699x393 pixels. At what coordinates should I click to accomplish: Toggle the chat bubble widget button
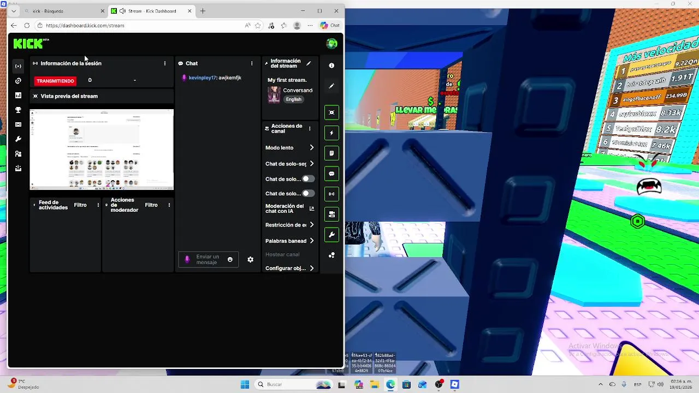point(331,174)
